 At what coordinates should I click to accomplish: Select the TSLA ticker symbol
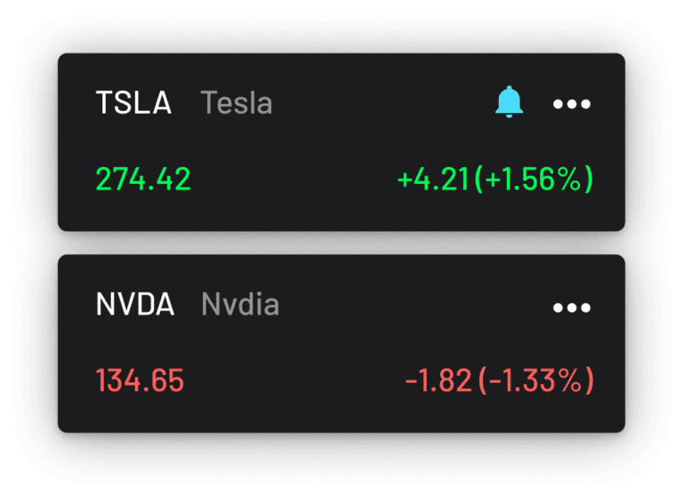[x=133, y=103]
